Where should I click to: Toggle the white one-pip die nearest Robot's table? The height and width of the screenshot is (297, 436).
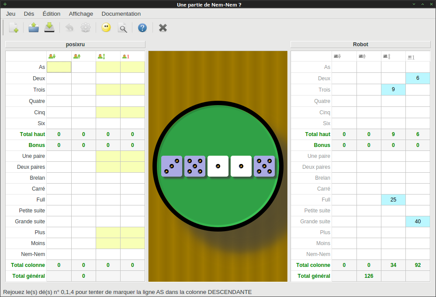coord(241,166)
